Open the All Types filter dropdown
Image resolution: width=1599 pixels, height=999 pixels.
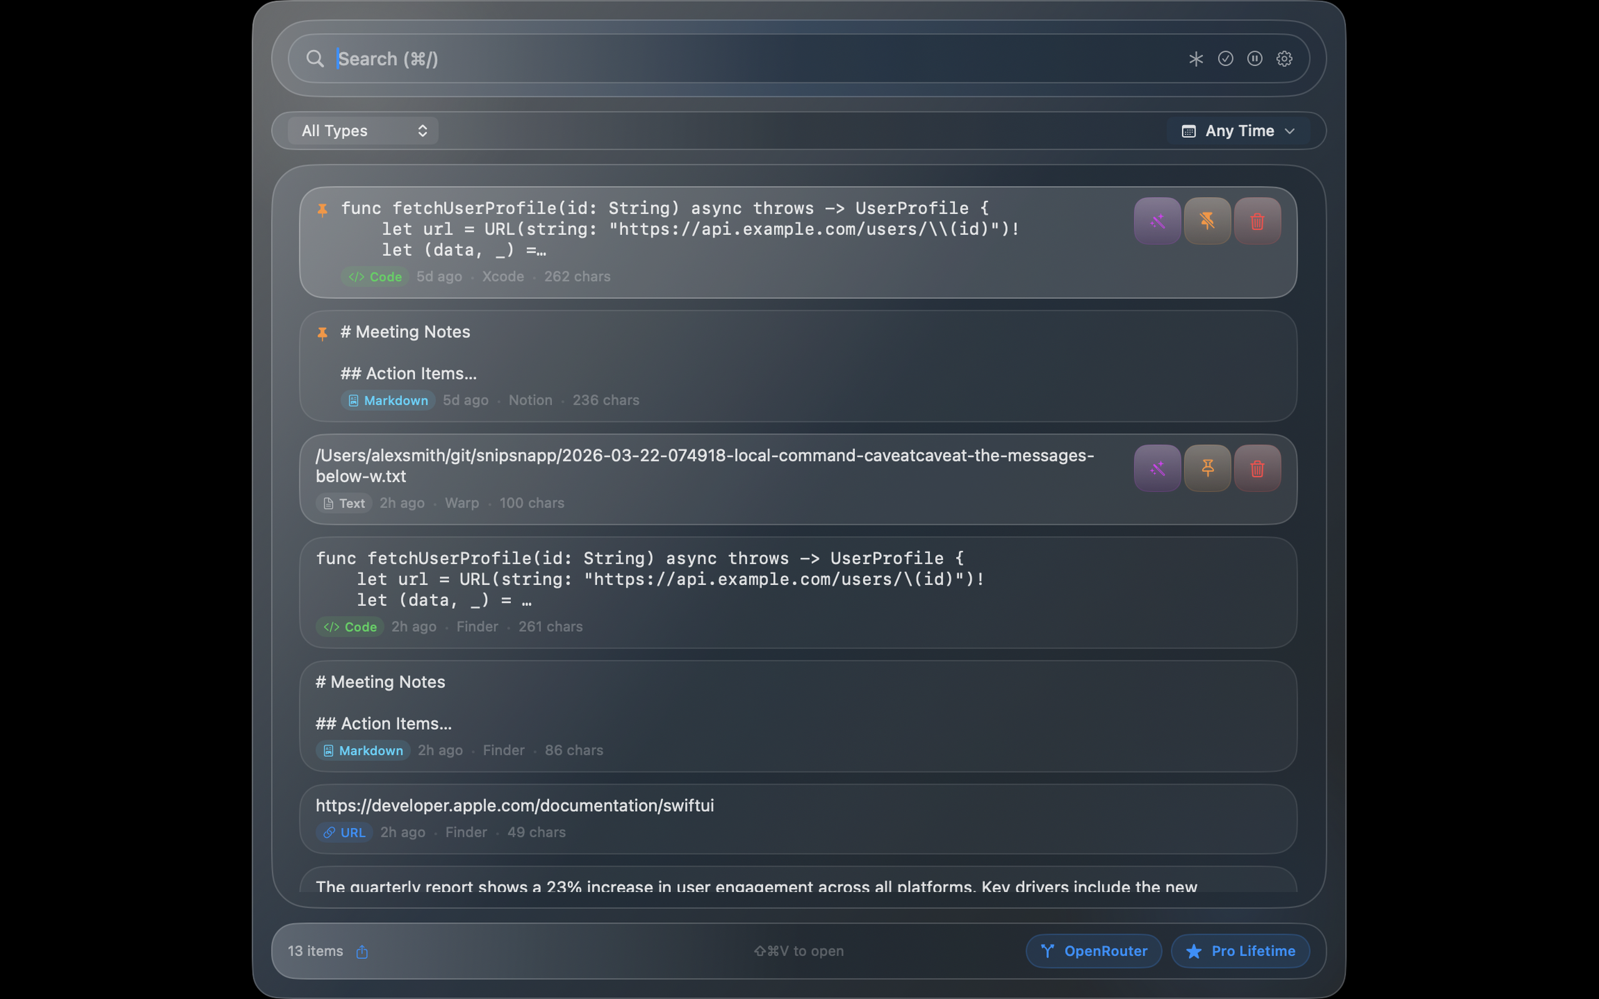[x=364, y=131]
